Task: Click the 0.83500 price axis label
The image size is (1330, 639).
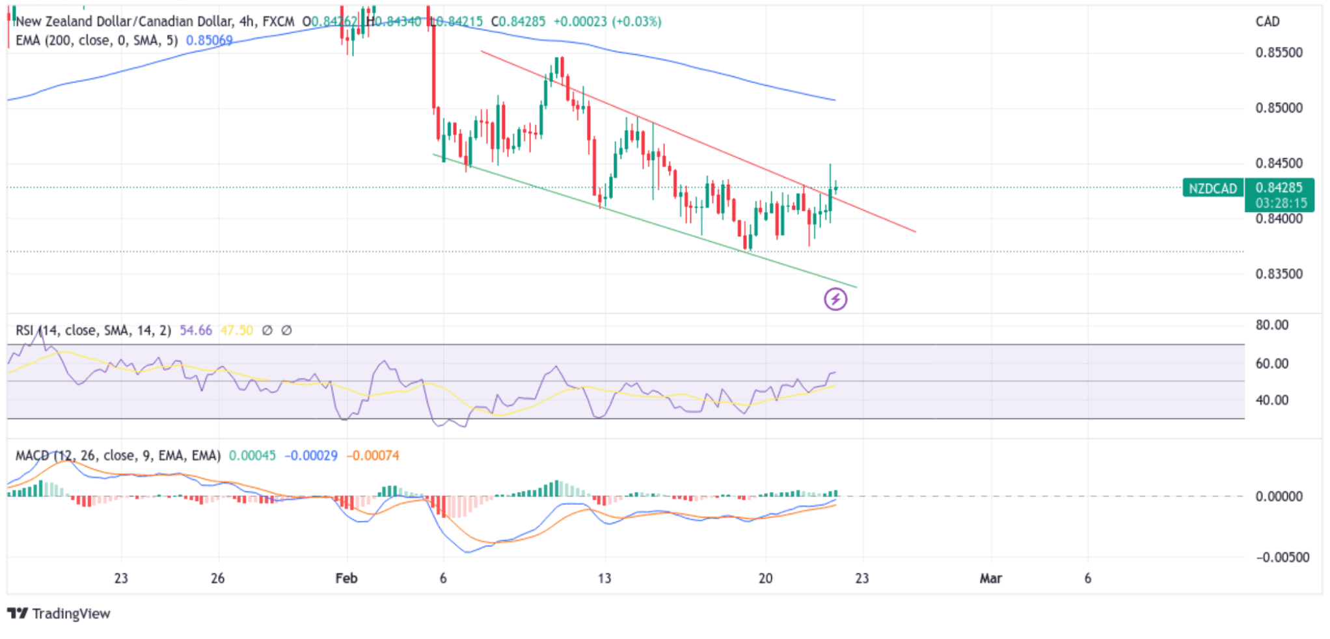Action: pos(1279,274)
